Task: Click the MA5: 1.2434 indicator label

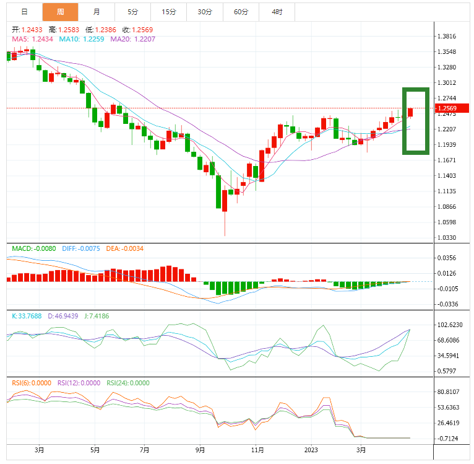Action: pos(32,39)
